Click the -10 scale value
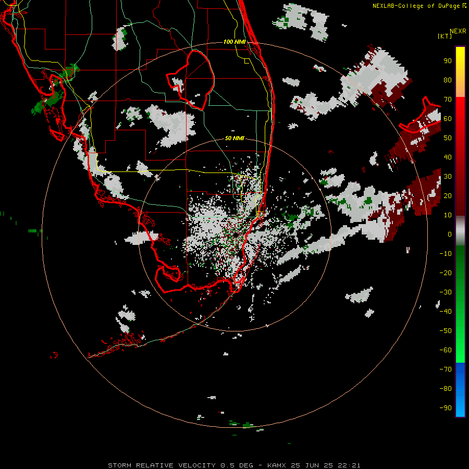The image size is (469, 469). coord(446,254)
